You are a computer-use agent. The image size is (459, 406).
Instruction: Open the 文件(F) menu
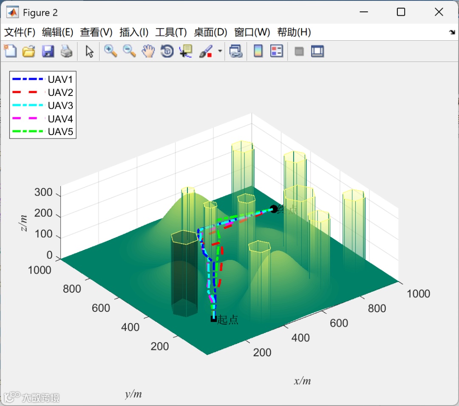click(x=20, y=32)
